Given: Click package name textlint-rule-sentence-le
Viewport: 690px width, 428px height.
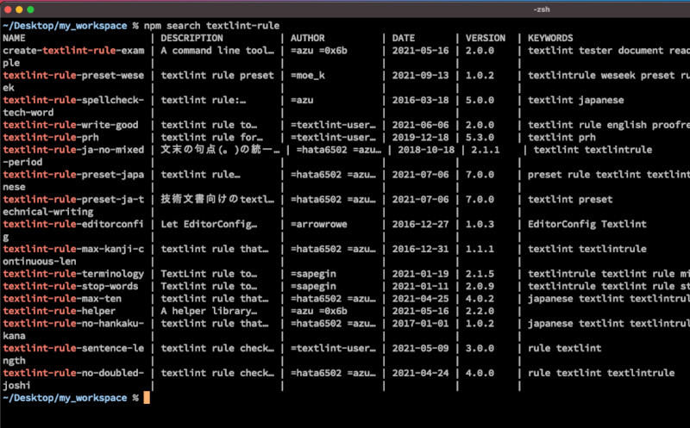Looking at the screenshot, I should point(73,348).
